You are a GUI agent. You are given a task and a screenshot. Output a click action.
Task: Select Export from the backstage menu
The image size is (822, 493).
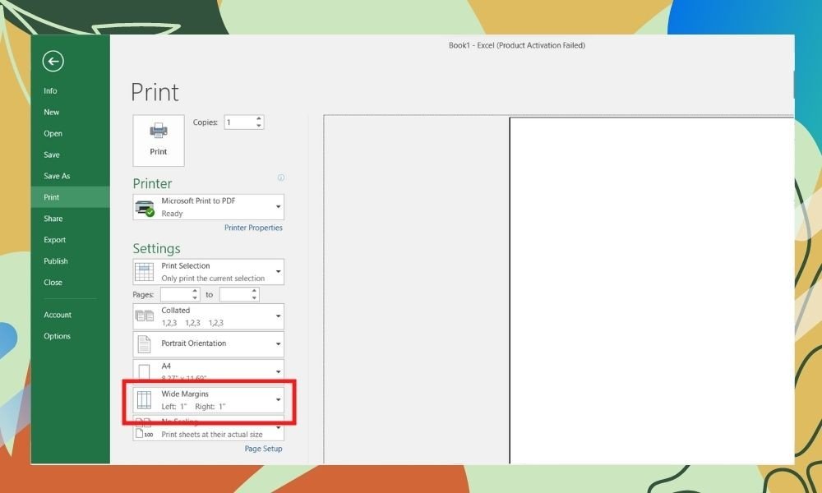point(55,240)
